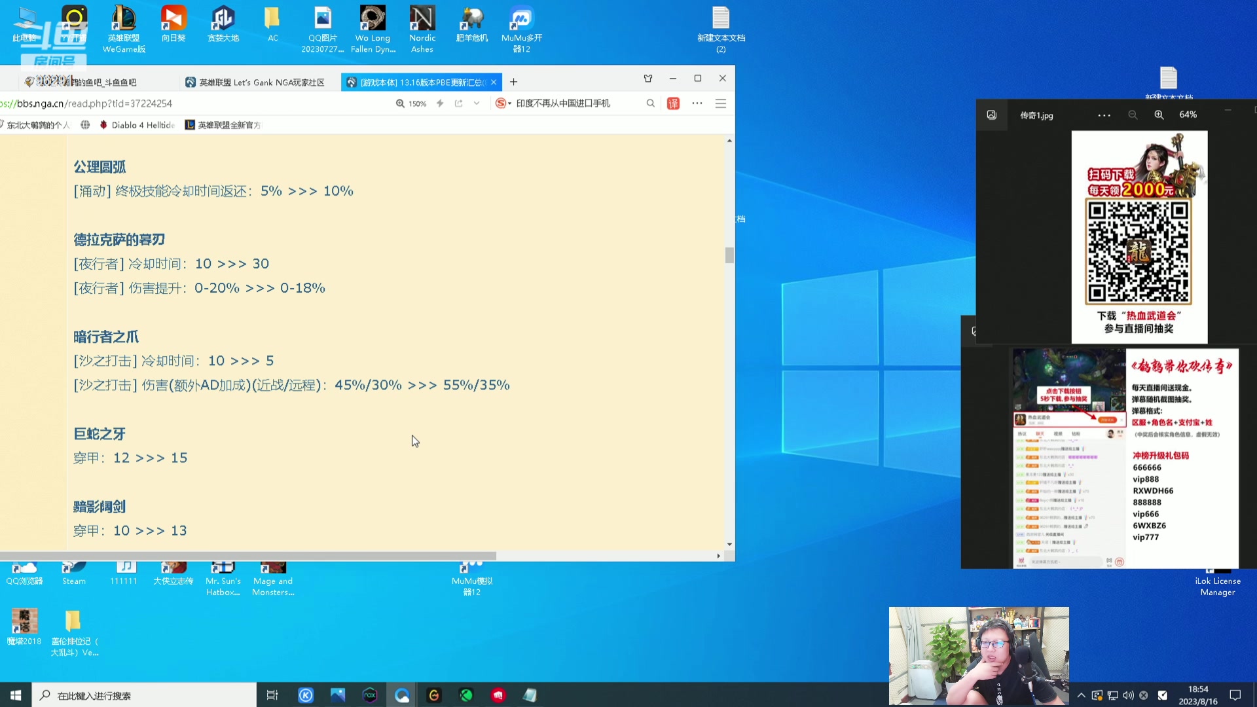This screenshot has height=707, width=1257.
Task: Zoom out in the photo viewer
Action: click(x=1133, y=115)
